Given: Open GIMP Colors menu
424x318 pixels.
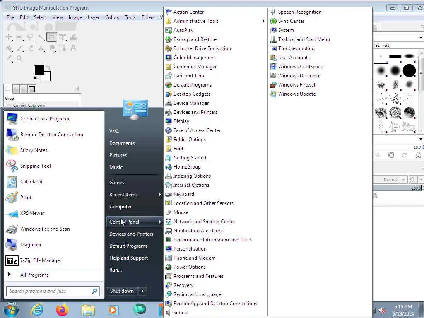Looking at the screenshot, I should (112, 17).
